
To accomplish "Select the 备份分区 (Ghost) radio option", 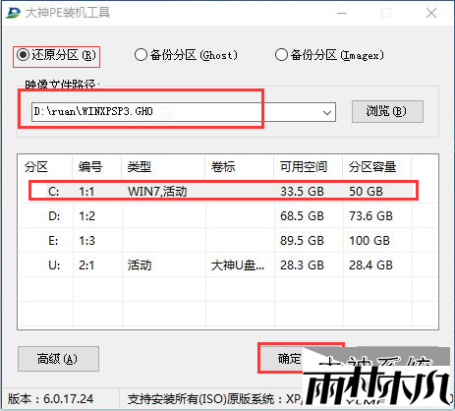I will 186,55.
